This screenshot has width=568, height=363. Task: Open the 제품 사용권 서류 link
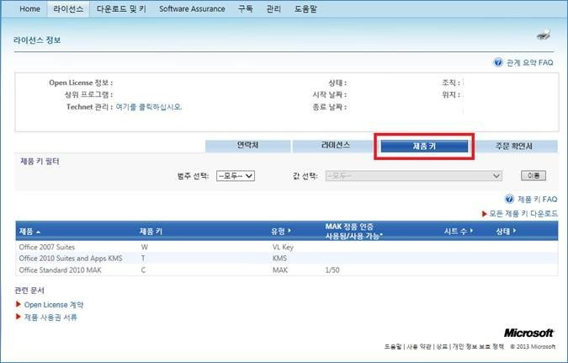(50, 318)
